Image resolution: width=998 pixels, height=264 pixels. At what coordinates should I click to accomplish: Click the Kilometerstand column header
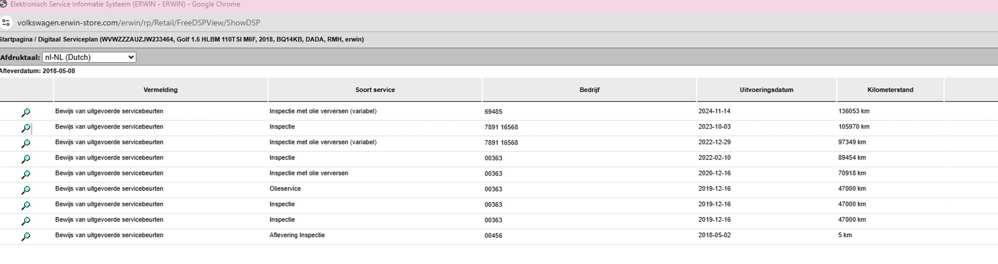[890, 90]
